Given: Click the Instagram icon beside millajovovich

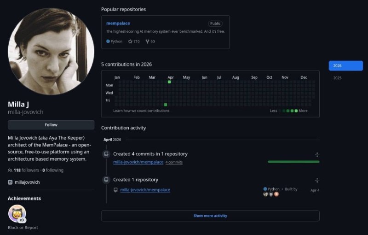Looking at the screenshot, I should click(10, 182).
